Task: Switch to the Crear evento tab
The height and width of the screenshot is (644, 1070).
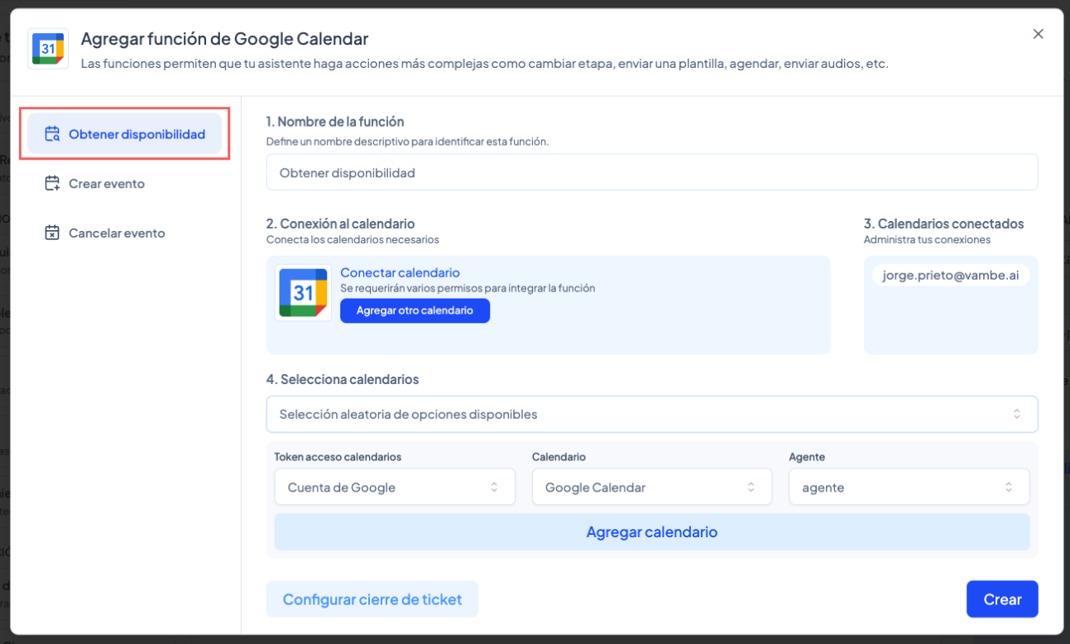Action: [107, 184]
